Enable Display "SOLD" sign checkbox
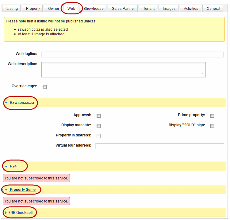This screenshot has height=220, width=230. tap(212, 126)
